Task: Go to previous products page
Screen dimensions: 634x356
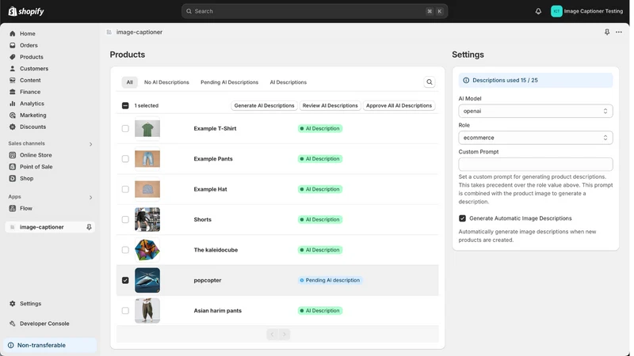Action: [272, 334]
